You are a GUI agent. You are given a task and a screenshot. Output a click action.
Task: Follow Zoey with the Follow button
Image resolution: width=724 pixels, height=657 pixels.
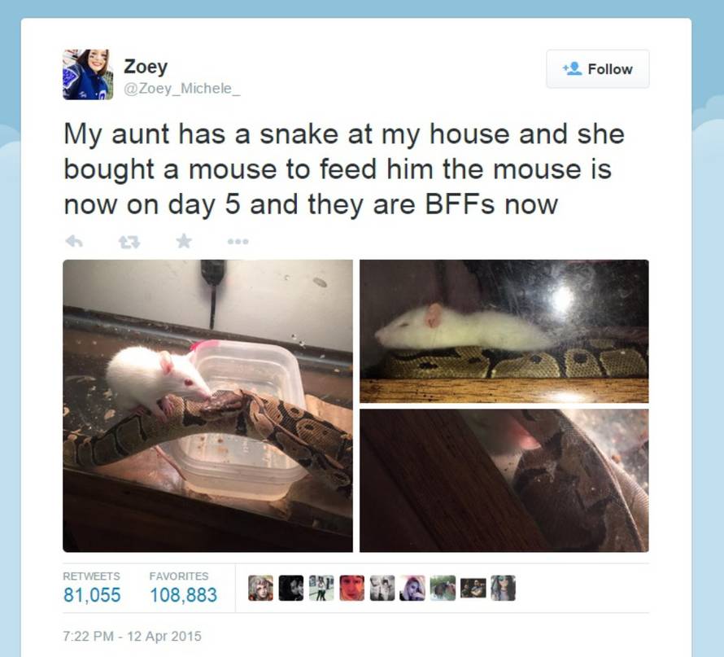pos(597,69)
